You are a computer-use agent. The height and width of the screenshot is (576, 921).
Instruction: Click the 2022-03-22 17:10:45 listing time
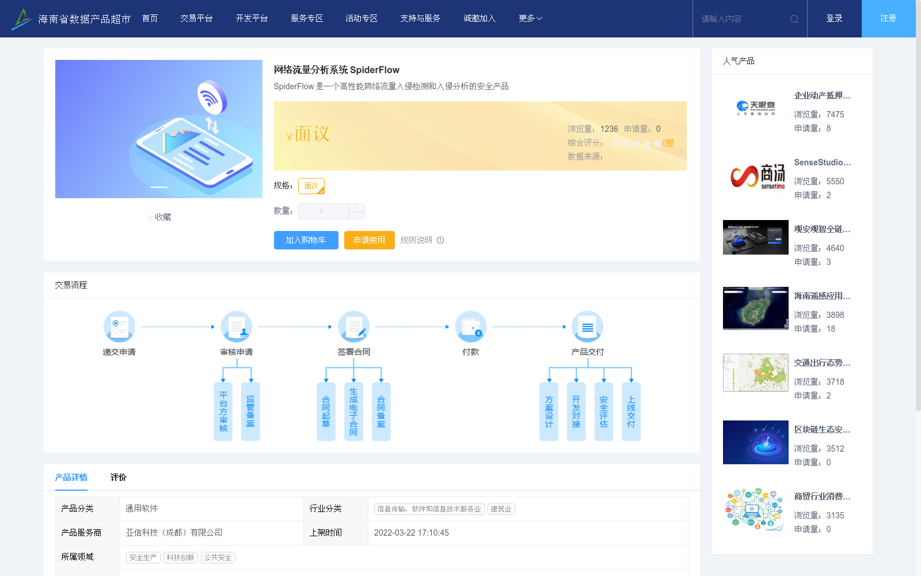coord(412,533)
